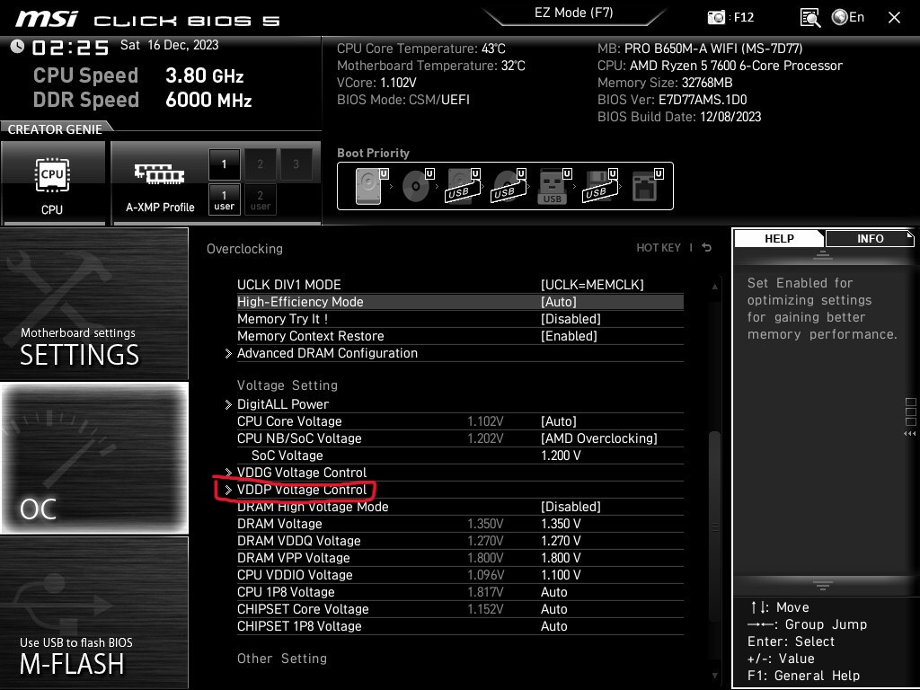Edit CPU 1P8 Voltage Auto field
Image resolution: width=920 pixels, height=690 pixels.
pos(553,591)
